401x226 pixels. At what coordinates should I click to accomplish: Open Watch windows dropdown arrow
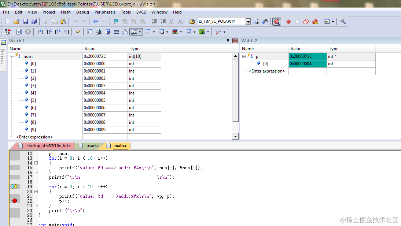[x=140, y=32]
